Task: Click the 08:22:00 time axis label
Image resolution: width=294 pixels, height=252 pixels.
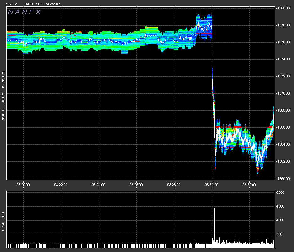Action: [x=61, y=185]
